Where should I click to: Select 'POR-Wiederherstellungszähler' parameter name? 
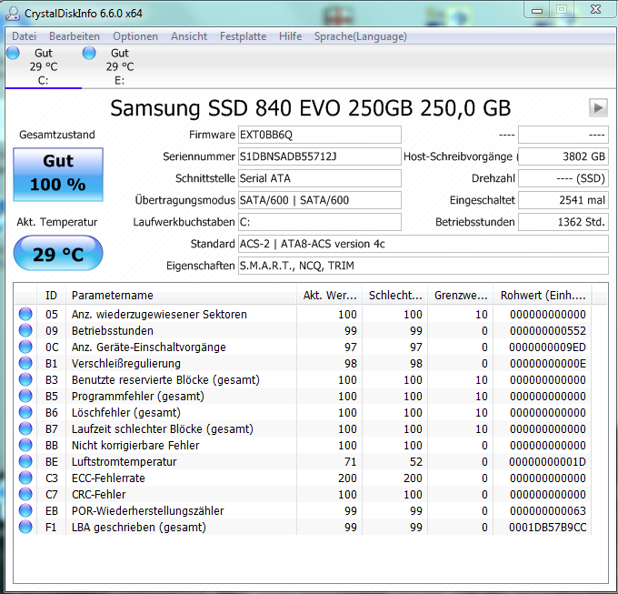(148, 511)
